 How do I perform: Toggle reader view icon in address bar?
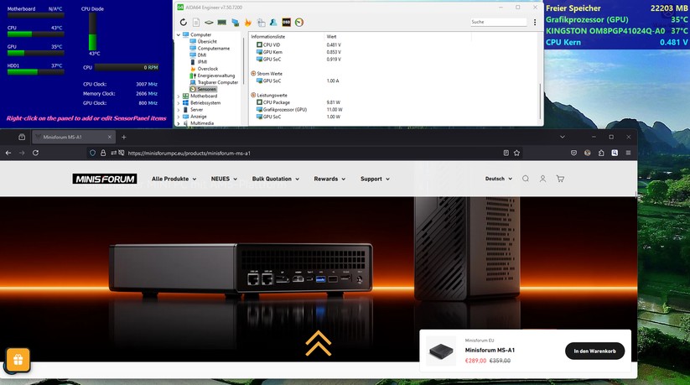(x=506, y=153)
